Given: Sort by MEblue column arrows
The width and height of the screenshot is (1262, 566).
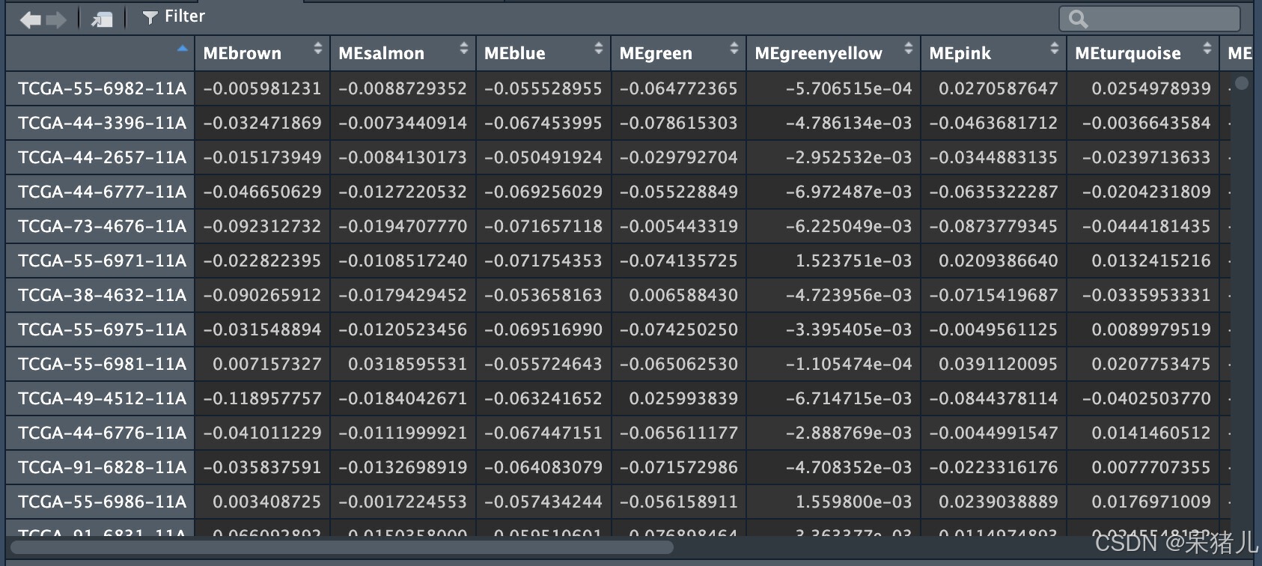Looking at the screenshot, I should pos(599,49).
